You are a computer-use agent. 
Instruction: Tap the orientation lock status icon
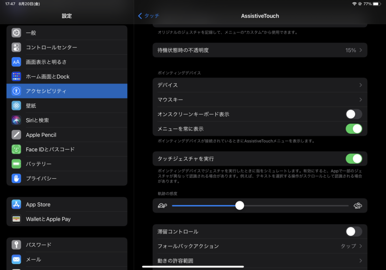360,4
